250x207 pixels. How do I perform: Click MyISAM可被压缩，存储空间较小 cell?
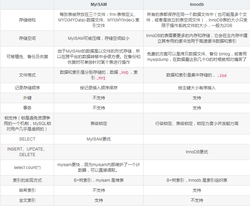pyautogui.click(x=99, y=38)
